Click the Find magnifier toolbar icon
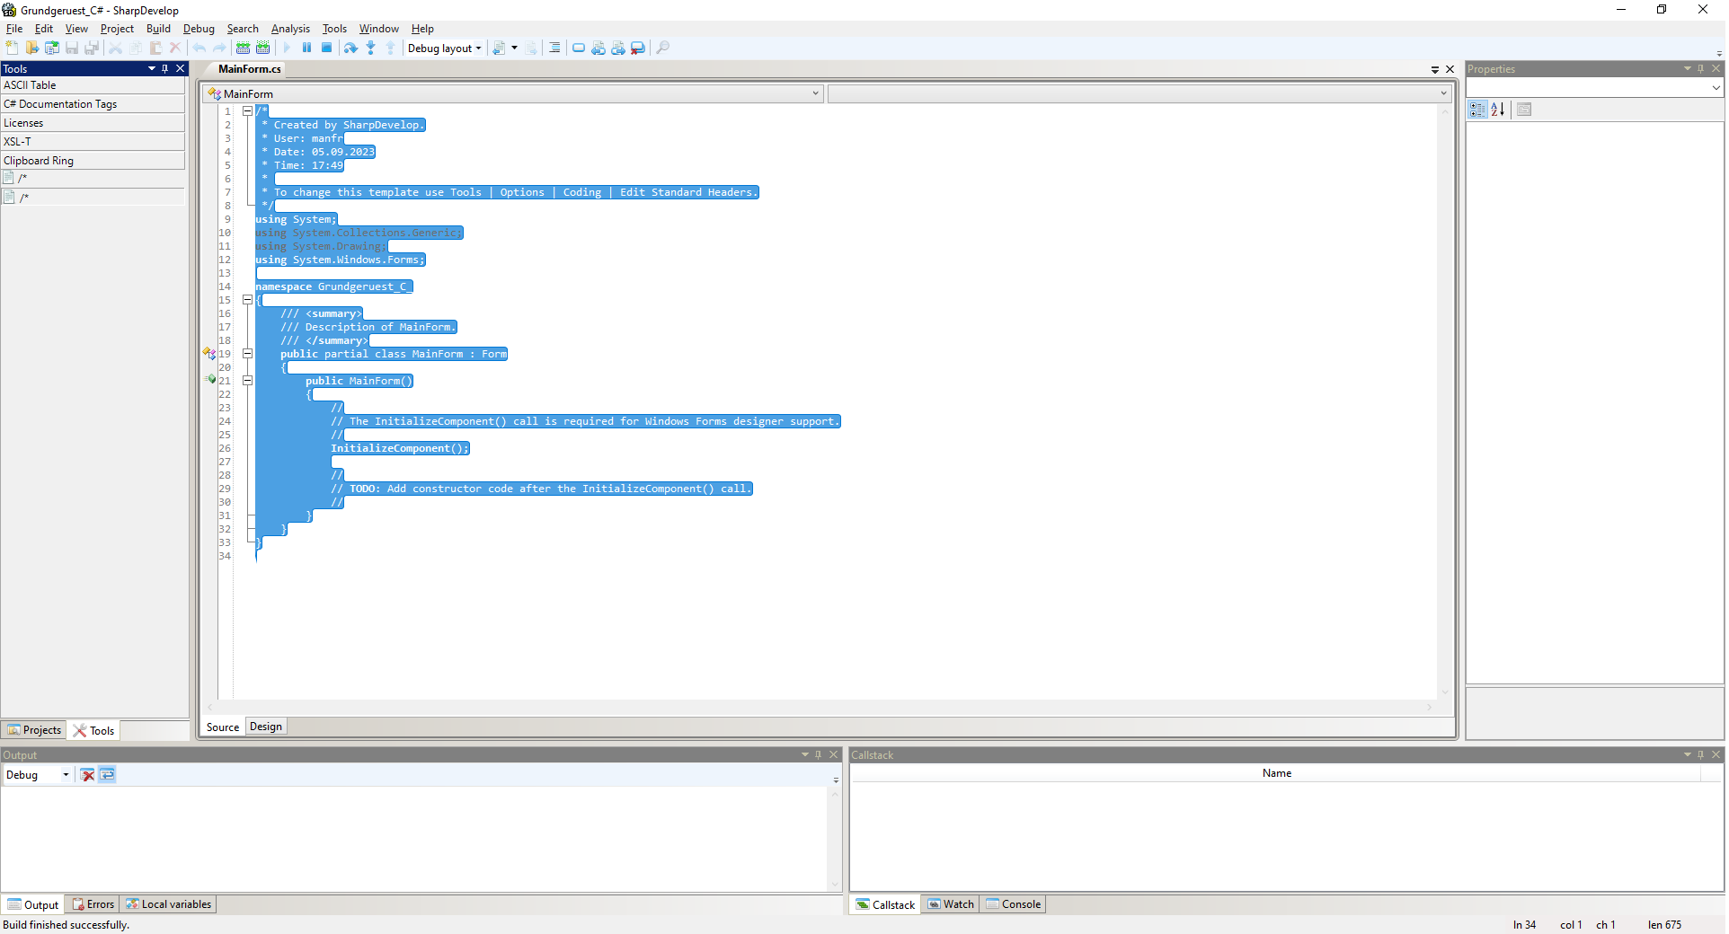 [x=663, y=48]
